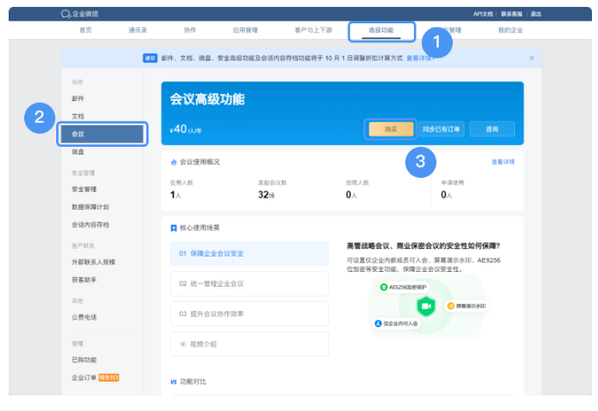Viewport: 598px width, 411px height.
Task: Click the orange 购买 button
Action: point(391,129)
